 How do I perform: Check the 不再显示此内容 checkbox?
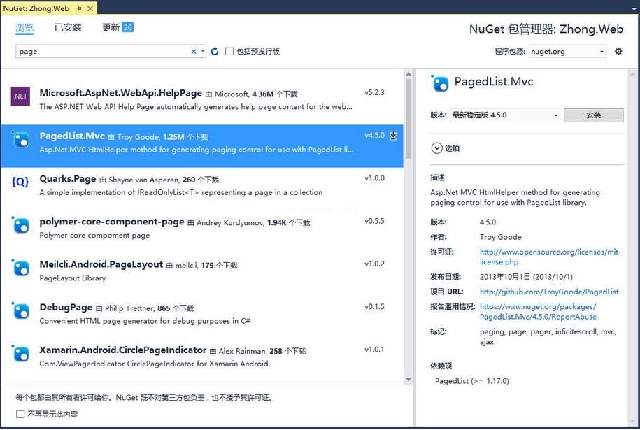tap(20, 414)
